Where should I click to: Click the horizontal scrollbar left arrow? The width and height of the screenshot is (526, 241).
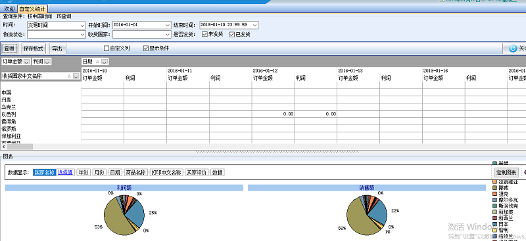click(3, 147)
